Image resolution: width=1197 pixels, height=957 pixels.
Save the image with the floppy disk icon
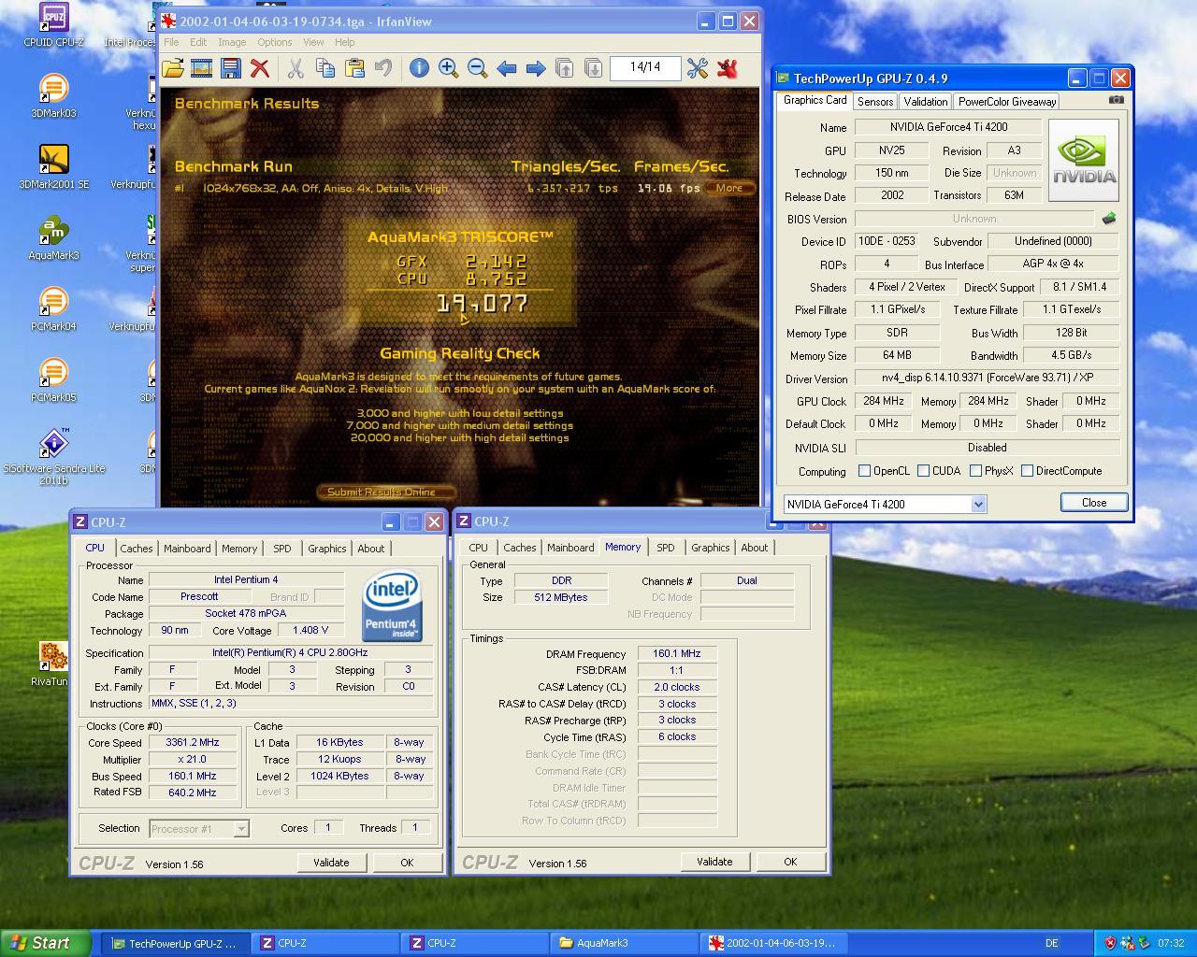(230, 67)
